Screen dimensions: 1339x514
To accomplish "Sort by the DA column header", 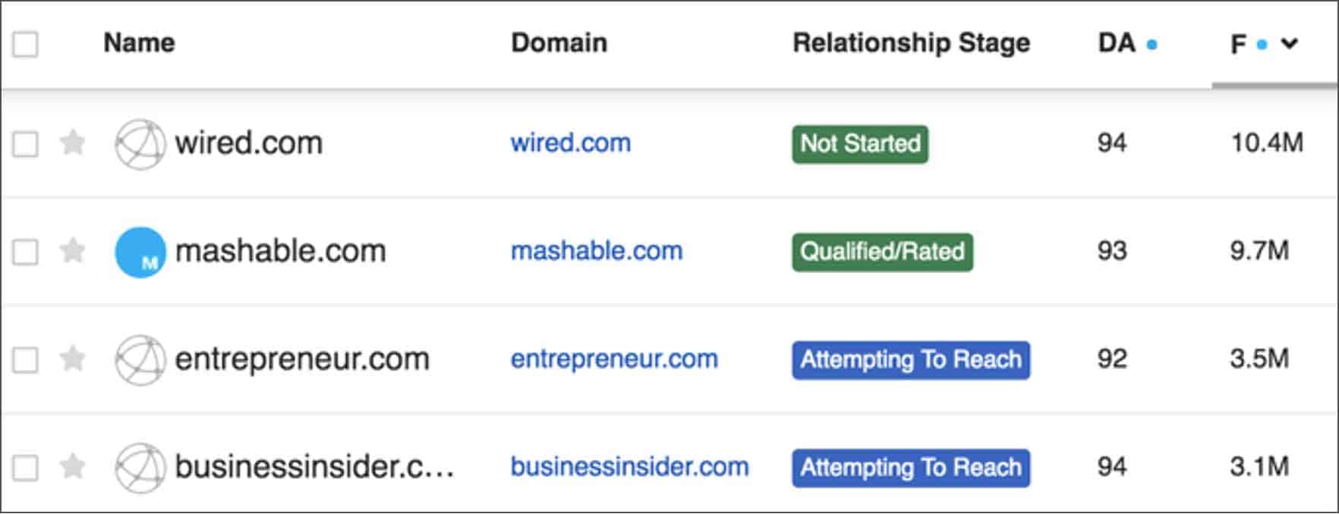I will pyautogui.click(x=1117, y=43).
